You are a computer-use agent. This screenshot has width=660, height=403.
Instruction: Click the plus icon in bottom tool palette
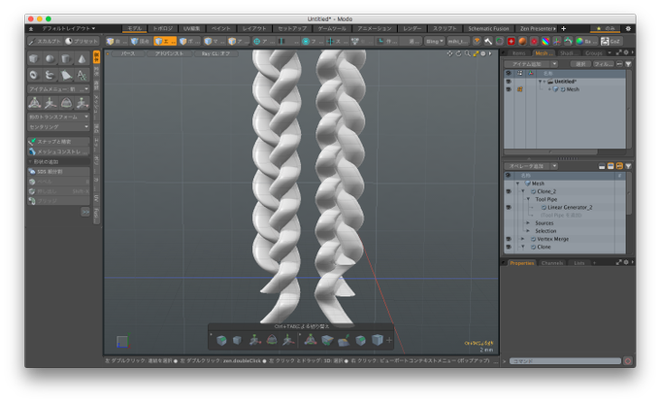pyautogui.click(x=389, y=340)
